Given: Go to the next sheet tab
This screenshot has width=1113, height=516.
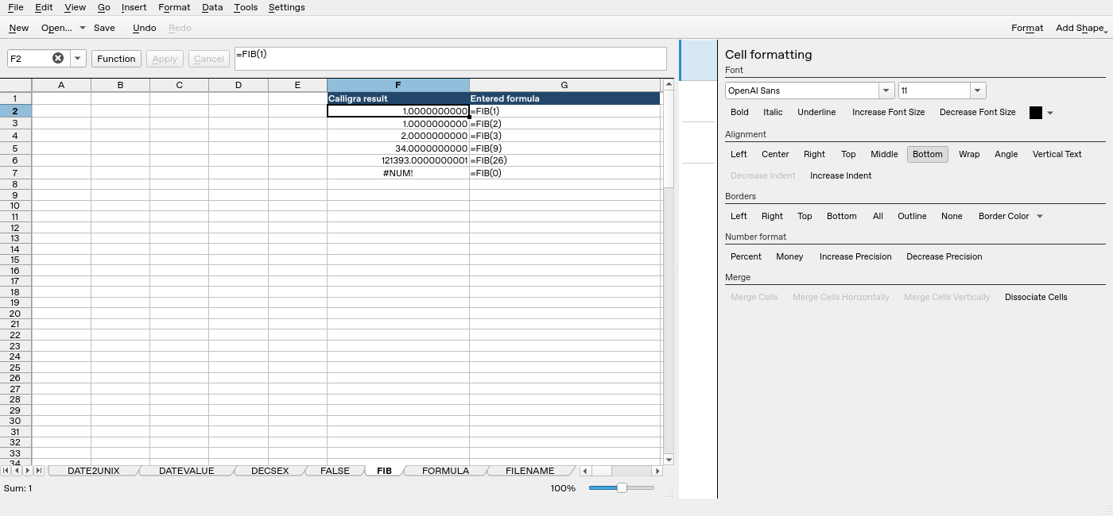Looking at the screenshot, I should (28, 471).
